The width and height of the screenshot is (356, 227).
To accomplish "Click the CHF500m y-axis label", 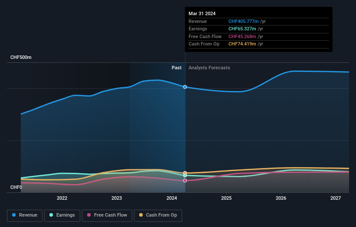I will coord(21,57).
